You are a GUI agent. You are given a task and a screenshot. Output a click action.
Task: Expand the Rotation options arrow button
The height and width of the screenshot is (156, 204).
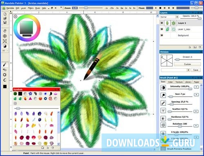[196, 125]
